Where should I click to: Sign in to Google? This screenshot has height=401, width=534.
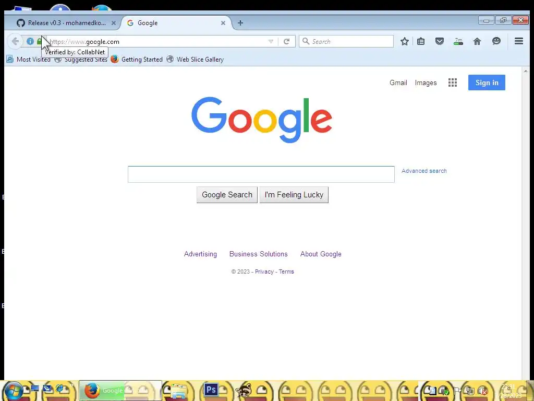click(487, 82)
